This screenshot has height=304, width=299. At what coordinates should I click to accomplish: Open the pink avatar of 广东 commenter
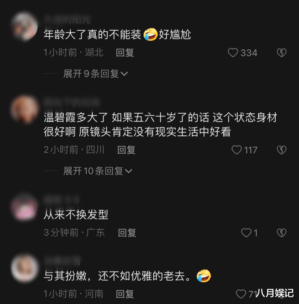point(24,208)
